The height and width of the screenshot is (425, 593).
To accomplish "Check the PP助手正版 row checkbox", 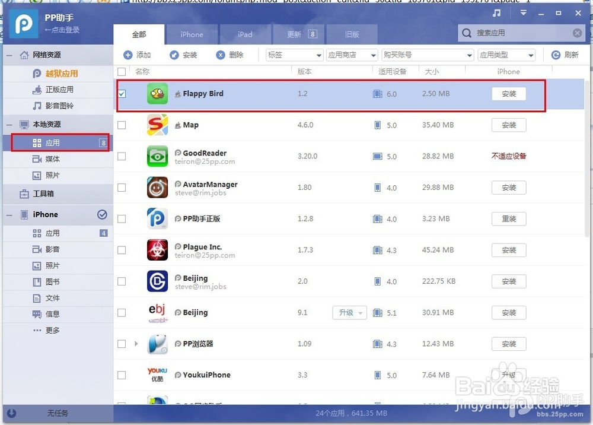I will [122, 219].
